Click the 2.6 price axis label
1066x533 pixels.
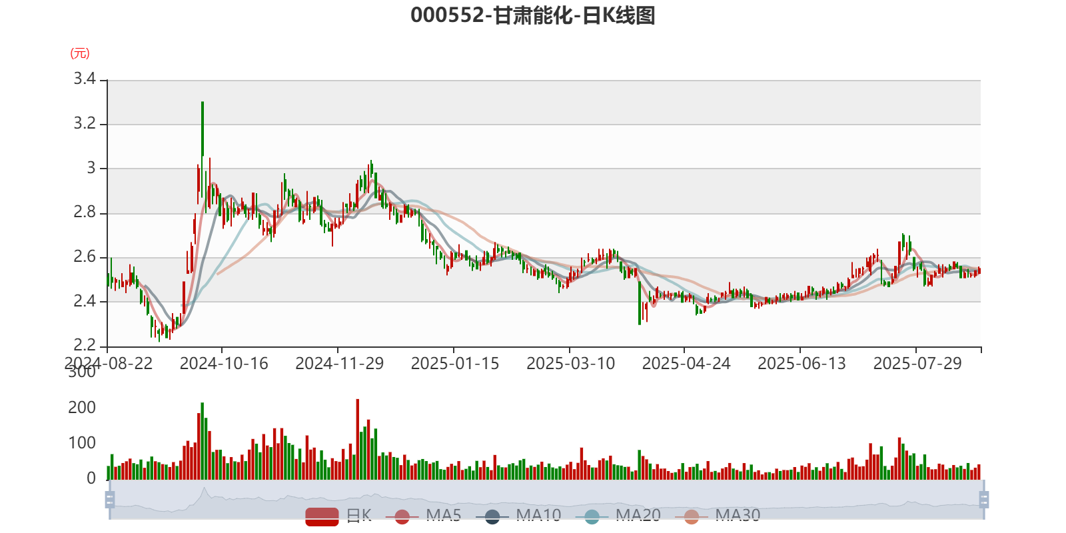[85, 257]
